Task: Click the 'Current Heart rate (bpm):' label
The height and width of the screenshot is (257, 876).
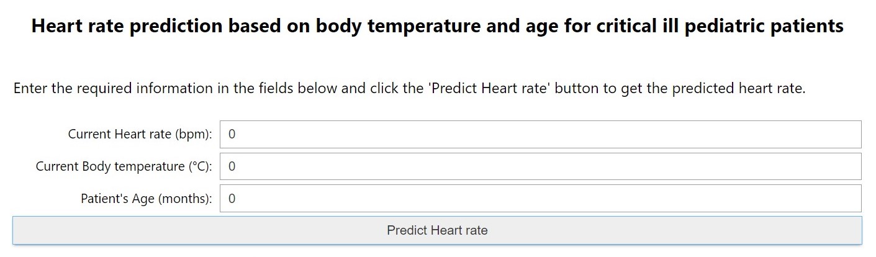Action: [x=140, y=134]
